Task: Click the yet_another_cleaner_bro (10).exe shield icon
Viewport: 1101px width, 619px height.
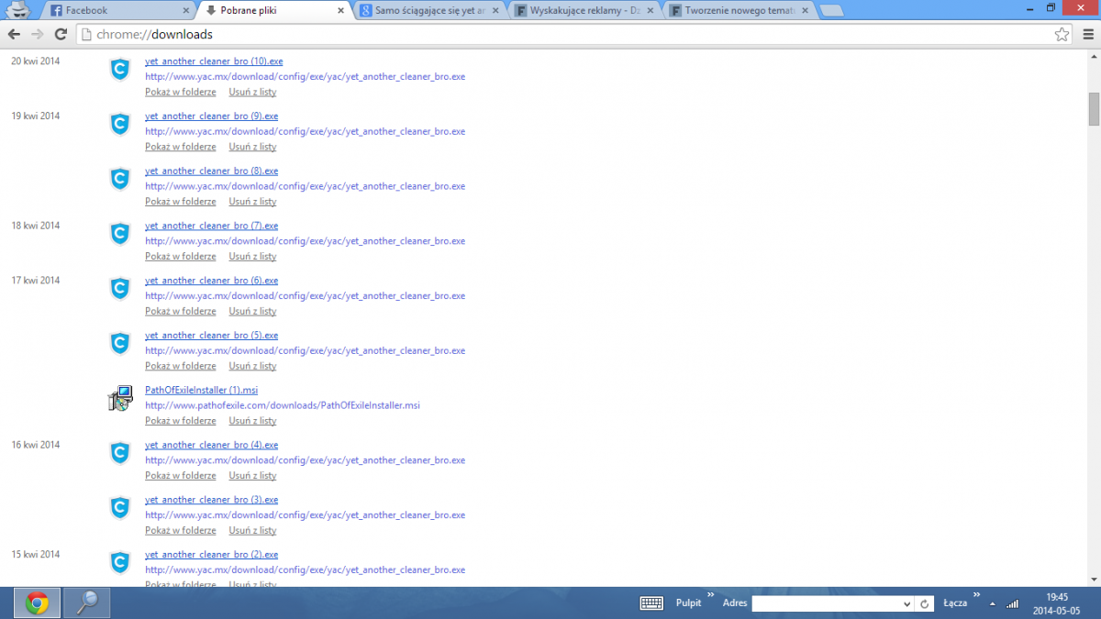Action: 120,70
